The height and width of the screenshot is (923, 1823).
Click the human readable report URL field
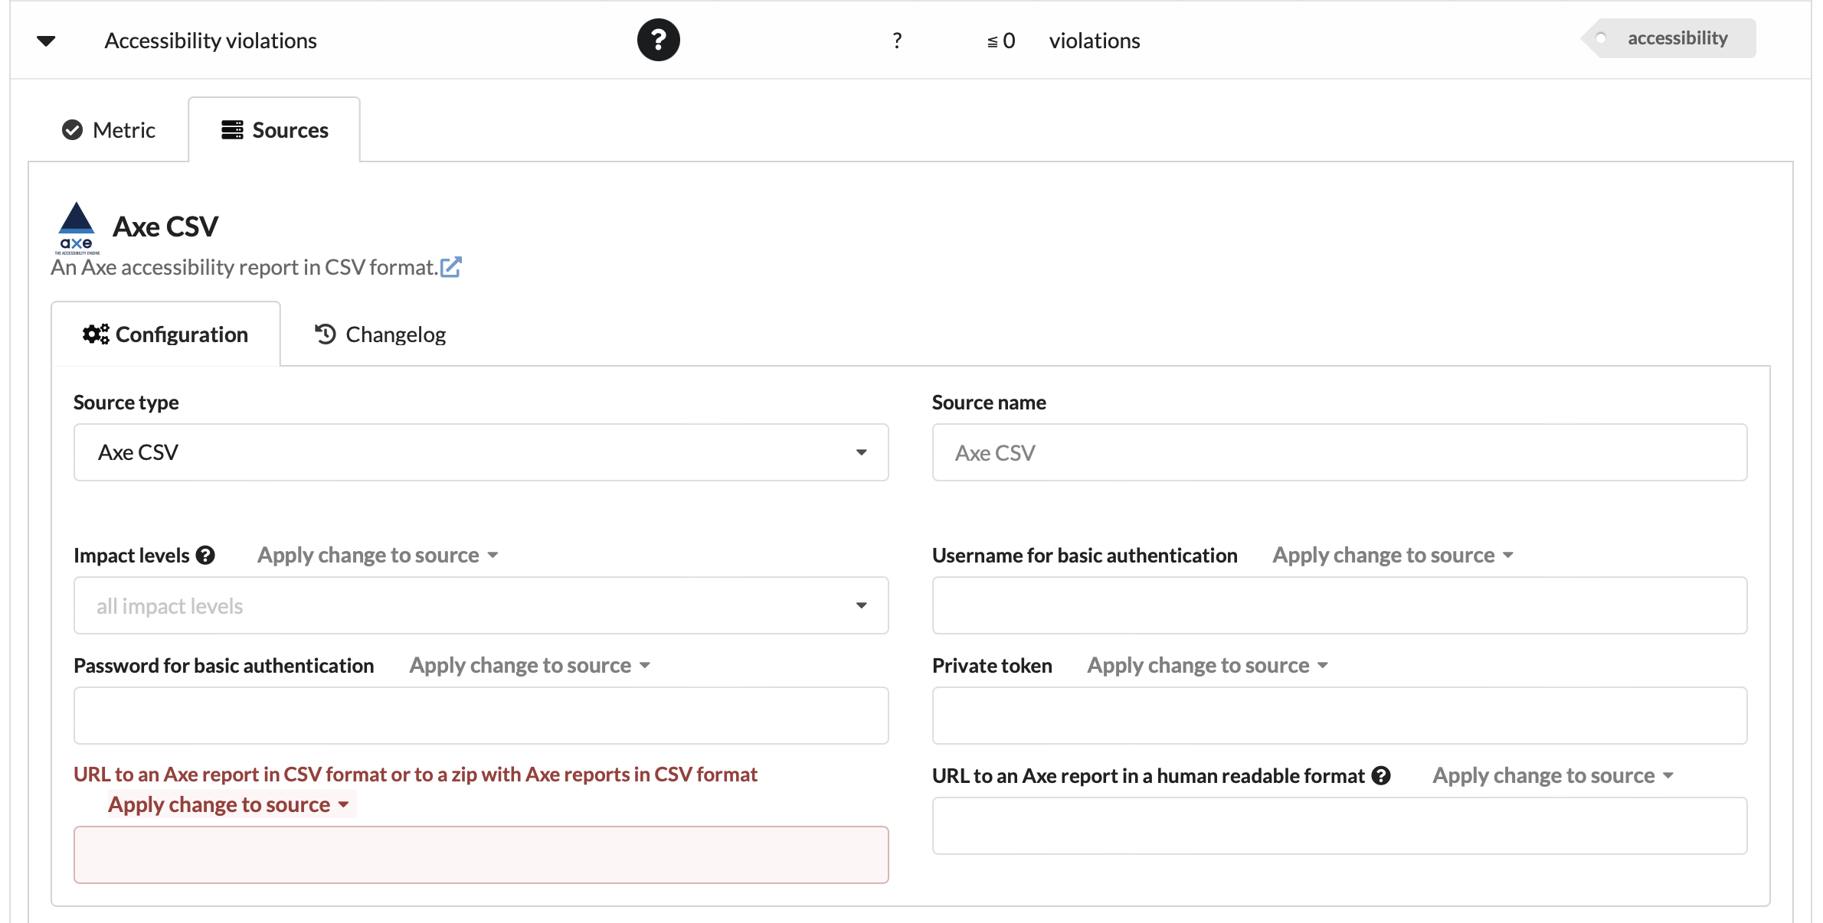point(1339,826)
